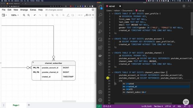Select channel_subscriber autocomplete suggestion
This screenshot has width=193, height=108.
(156, 92)
